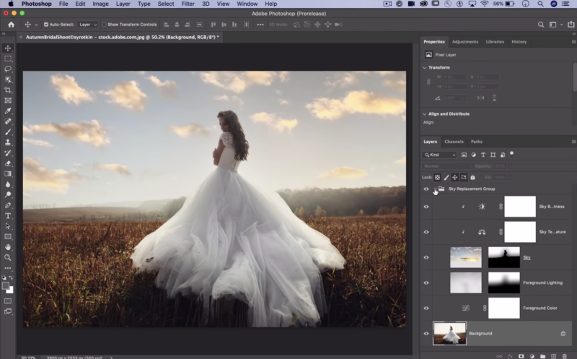
Task: Pick the Eyedropper tool
Action: tap(8, 111)
